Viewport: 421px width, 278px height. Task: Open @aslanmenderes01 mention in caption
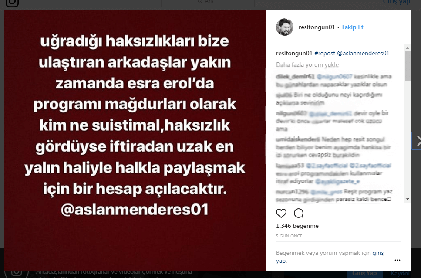pyautogui.click(x=363, y=53)
